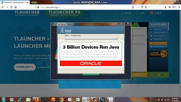
Task: Switch to TL launcher taskbar icon
Action: click(102, 100)
